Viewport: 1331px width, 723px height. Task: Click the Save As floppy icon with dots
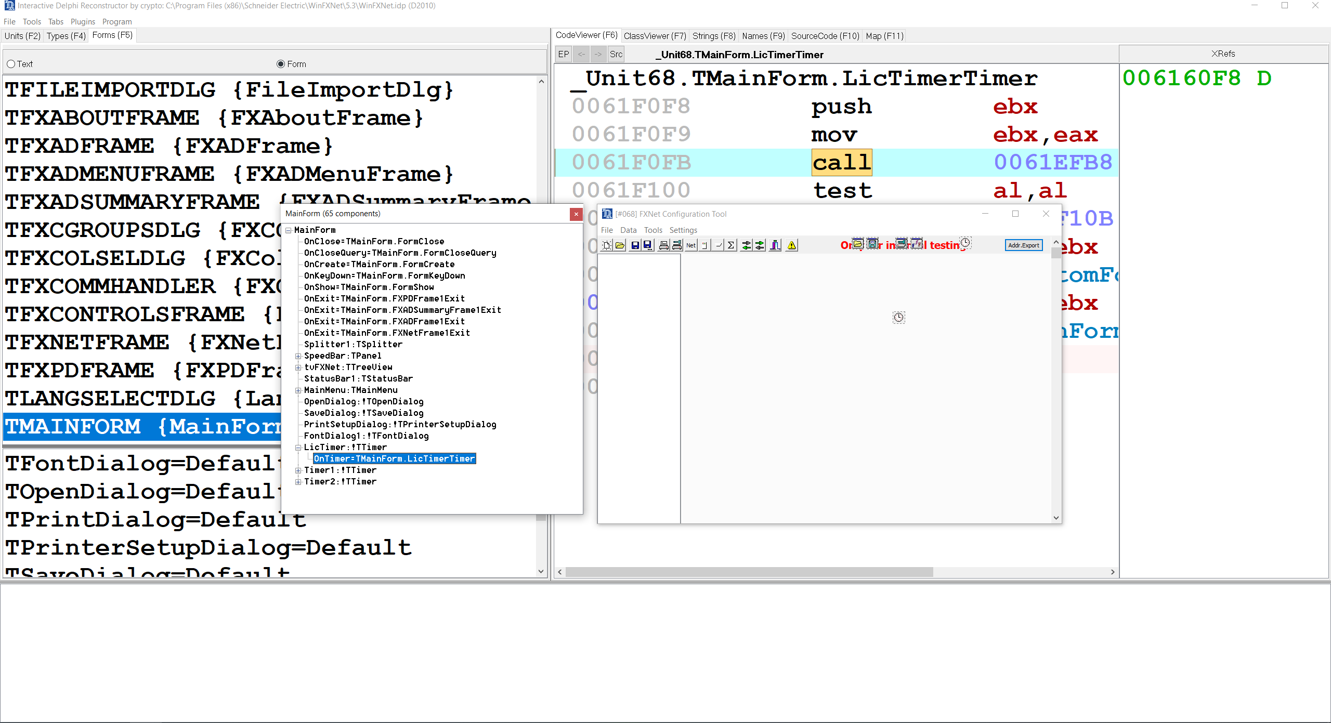click(x=647, y=245)
